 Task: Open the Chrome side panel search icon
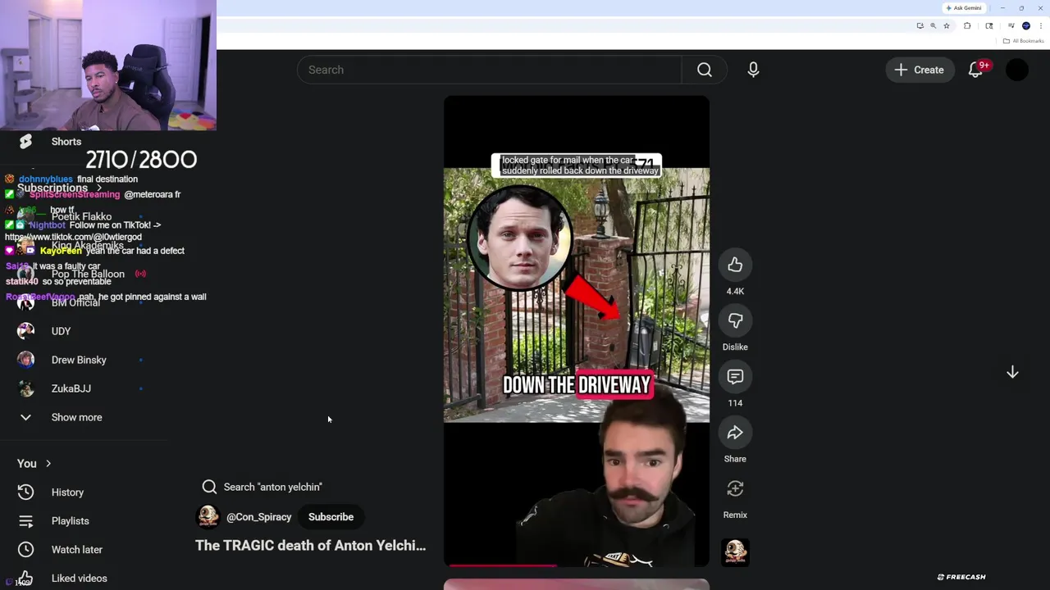pyautogui.click(x=989, y=25)
